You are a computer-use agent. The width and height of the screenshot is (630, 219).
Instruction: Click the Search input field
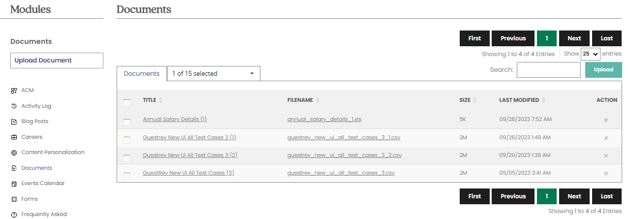pyautogui.click(x=549, y=70)
